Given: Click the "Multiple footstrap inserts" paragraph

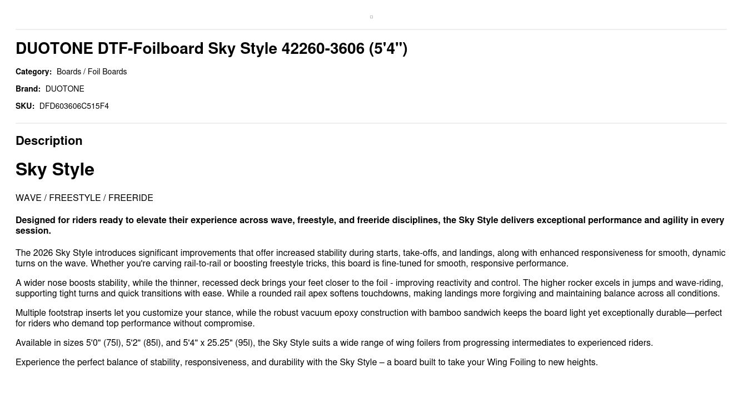Looking at the screenshot, I should tap(369, 318).
